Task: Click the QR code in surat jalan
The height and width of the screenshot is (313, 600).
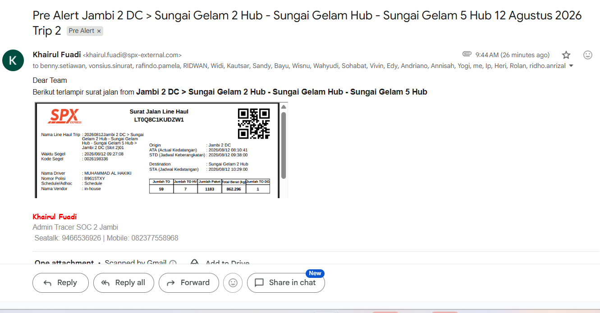Action: click(x=254, y=123)
